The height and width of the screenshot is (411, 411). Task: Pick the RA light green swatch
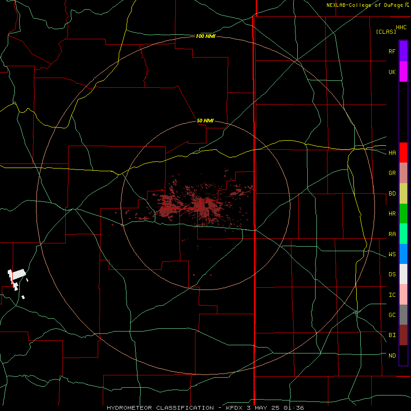coord(403,234)
